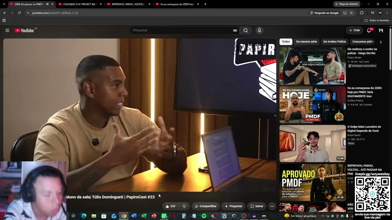
Task: Open Microsoft Edge from the taskbar
Action: pos(84,216)
